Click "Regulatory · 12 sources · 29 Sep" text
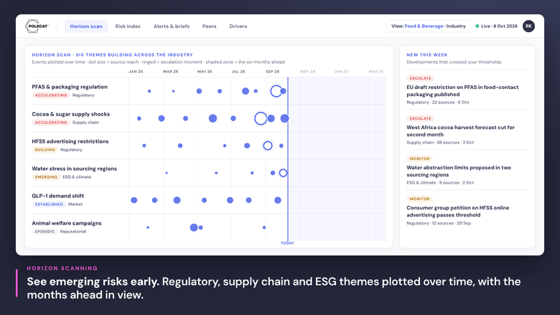560x315 pixels. (439, 223)
